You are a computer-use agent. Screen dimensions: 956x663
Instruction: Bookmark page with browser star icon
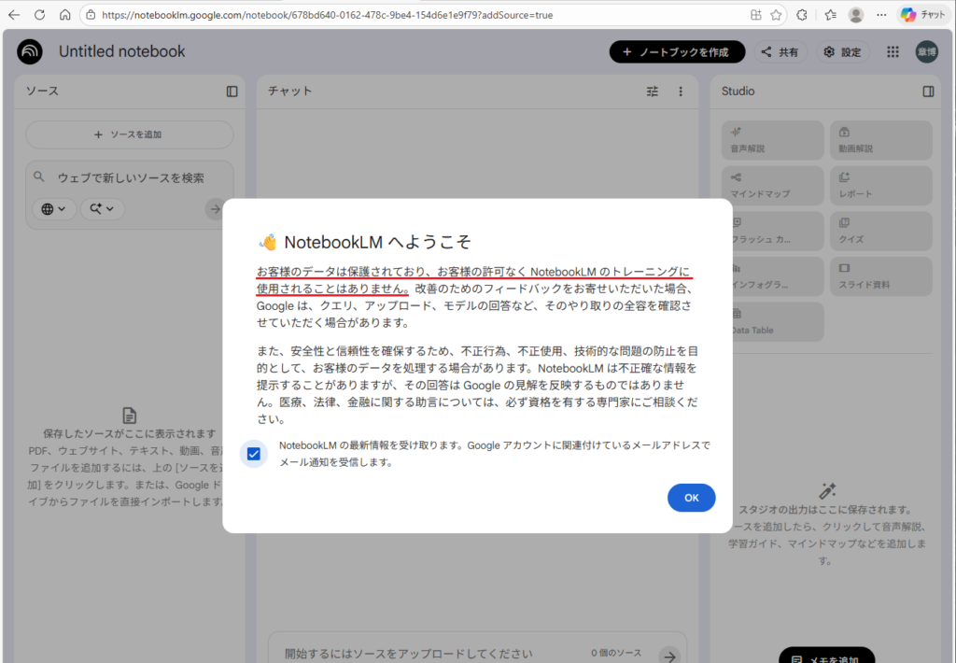click(776, 15)
